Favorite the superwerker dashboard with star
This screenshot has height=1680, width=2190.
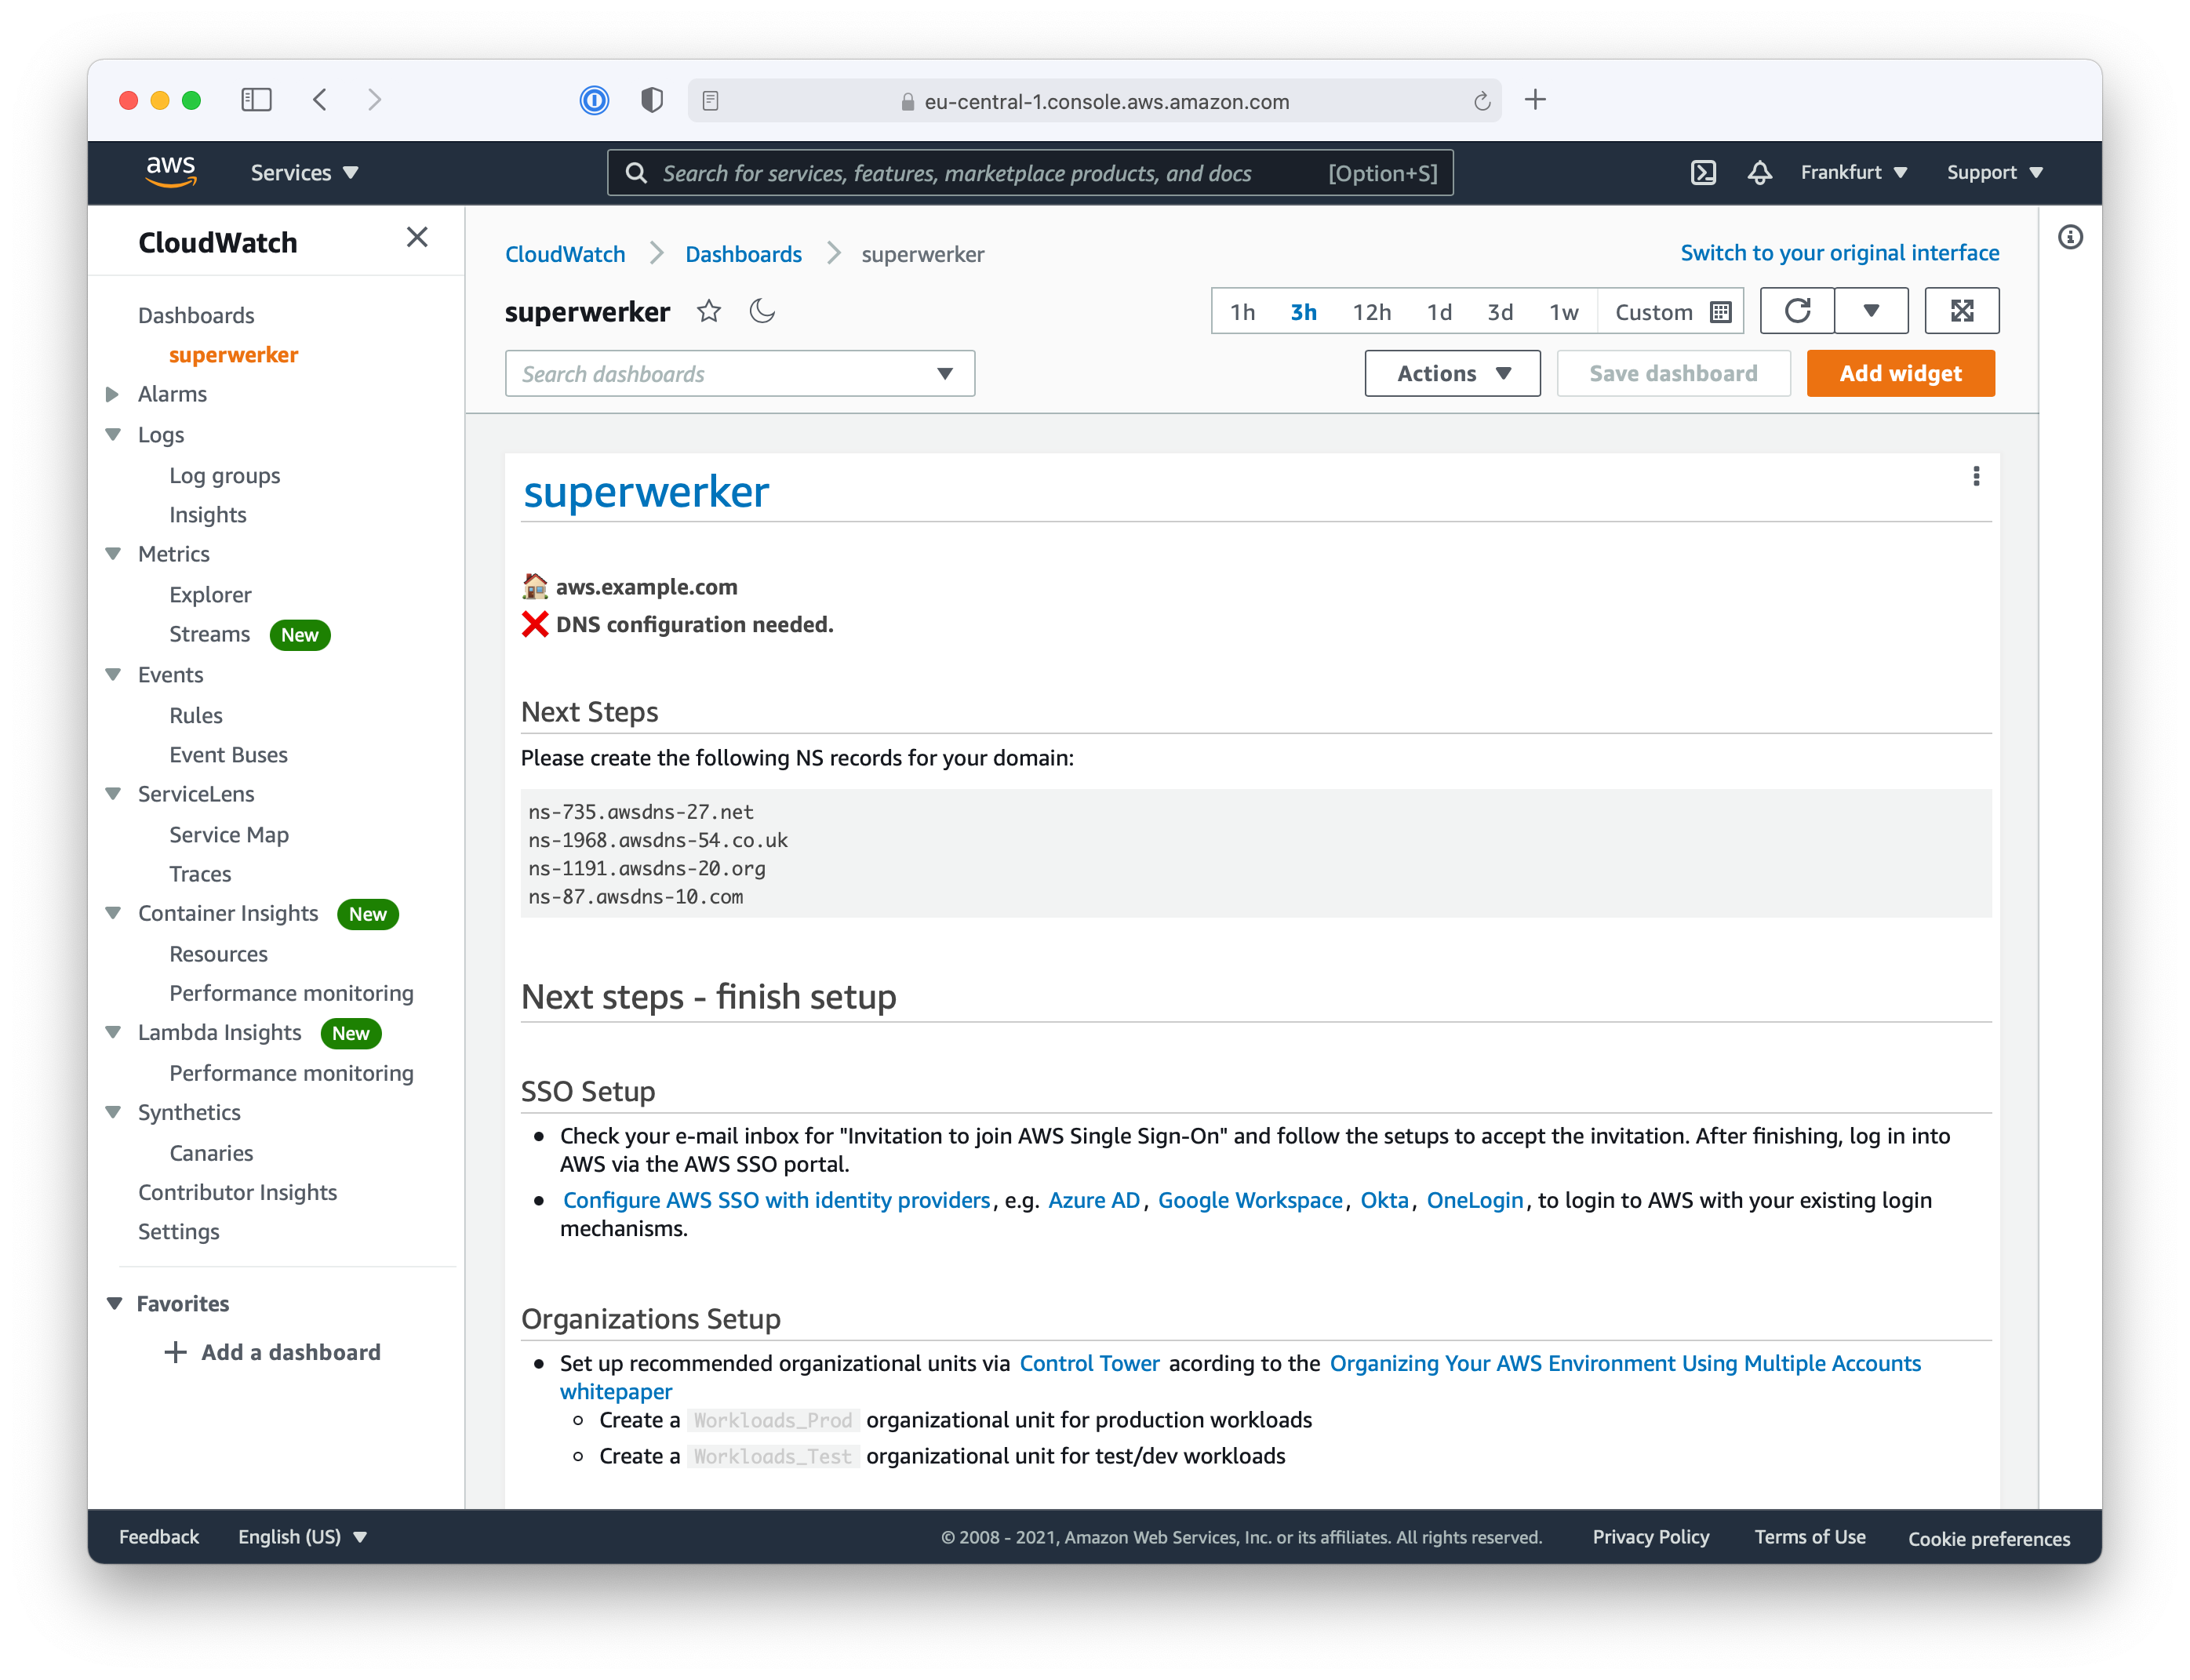point(709,312)
